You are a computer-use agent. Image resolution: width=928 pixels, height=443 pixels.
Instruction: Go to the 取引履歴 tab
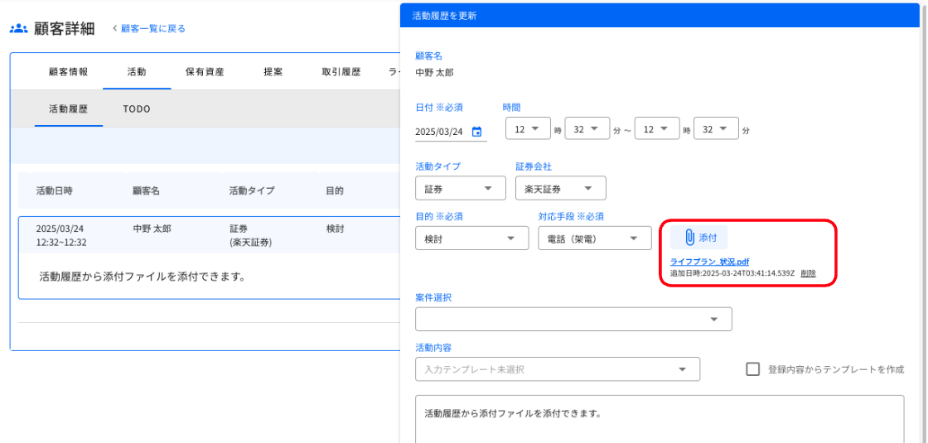[x=341, y=72]
